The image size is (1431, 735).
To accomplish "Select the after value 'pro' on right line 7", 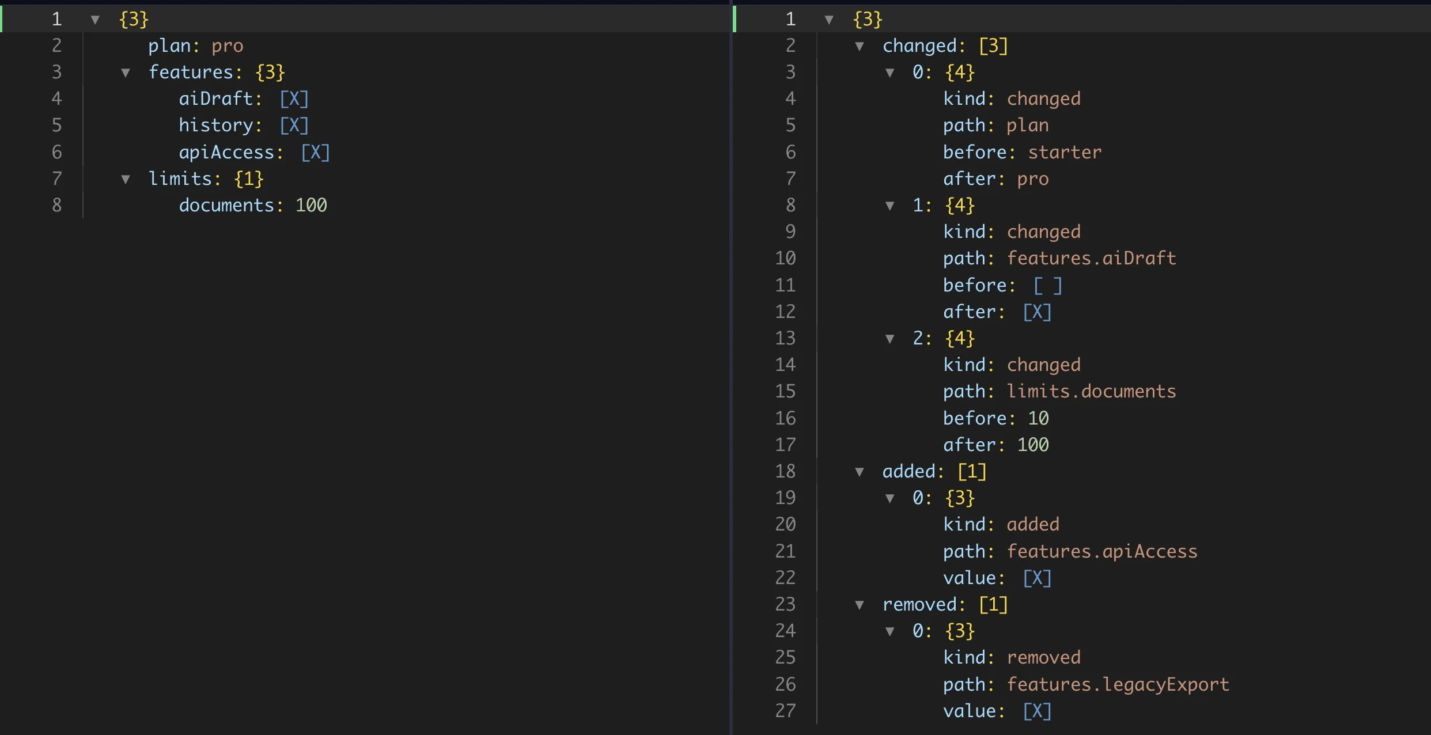I will click(1033, 179).
